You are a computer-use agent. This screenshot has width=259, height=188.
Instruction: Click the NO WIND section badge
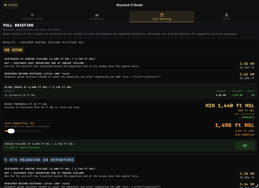[x=13, y=50]
